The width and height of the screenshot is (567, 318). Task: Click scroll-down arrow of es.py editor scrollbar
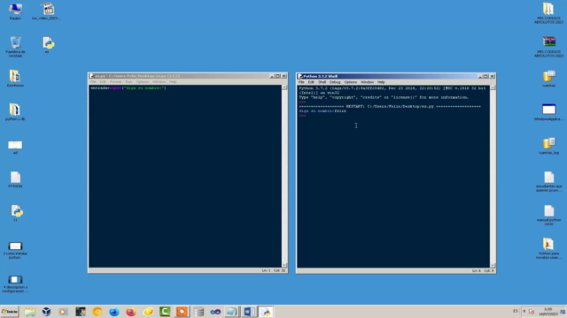coord(284,265)
